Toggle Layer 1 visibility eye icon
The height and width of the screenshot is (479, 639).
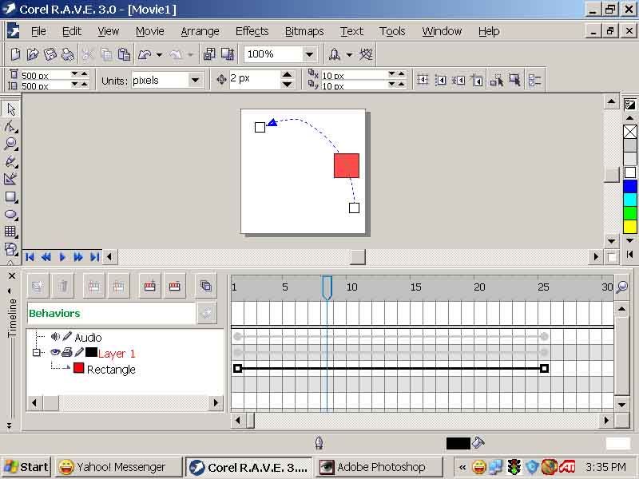(55, 352)
